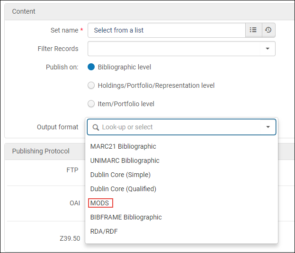Choose MODS as output format
The width and height of the screenshot is (295, 253).
tap(100, 203)
